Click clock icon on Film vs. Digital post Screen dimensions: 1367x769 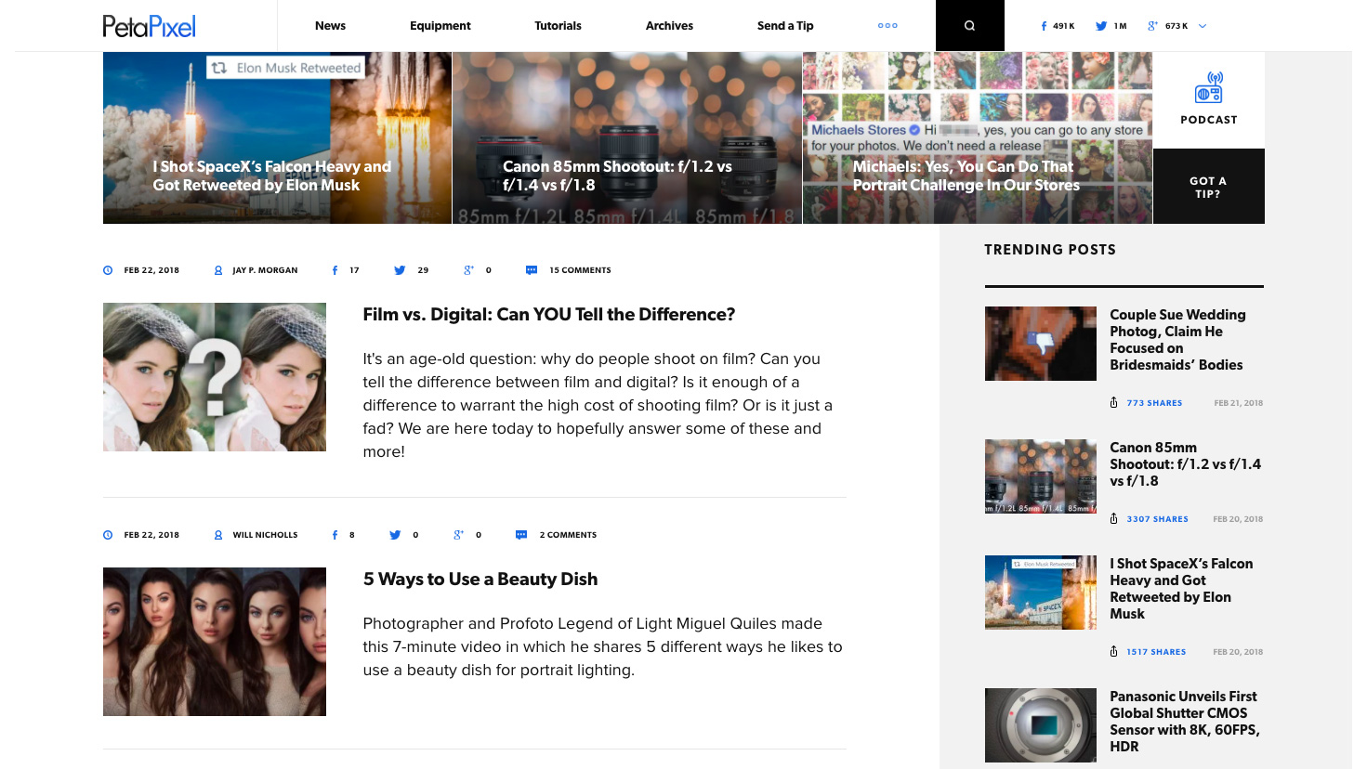pos(108,270)
